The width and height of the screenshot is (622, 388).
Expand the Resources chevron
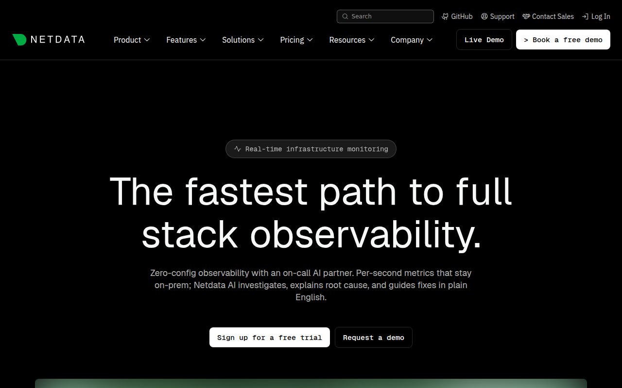(x=371, y=40)
